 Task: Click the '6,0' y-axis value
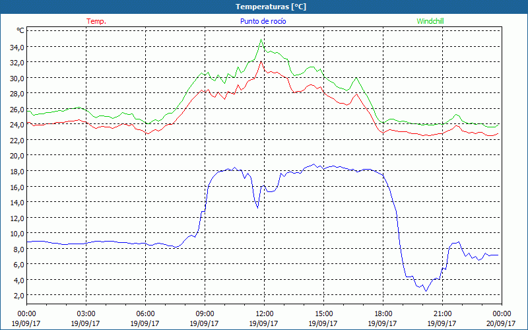tap(18, 265)
